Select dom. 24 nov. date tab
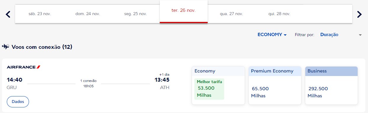This screenshot has width=368, height=113. click(88, 14)
